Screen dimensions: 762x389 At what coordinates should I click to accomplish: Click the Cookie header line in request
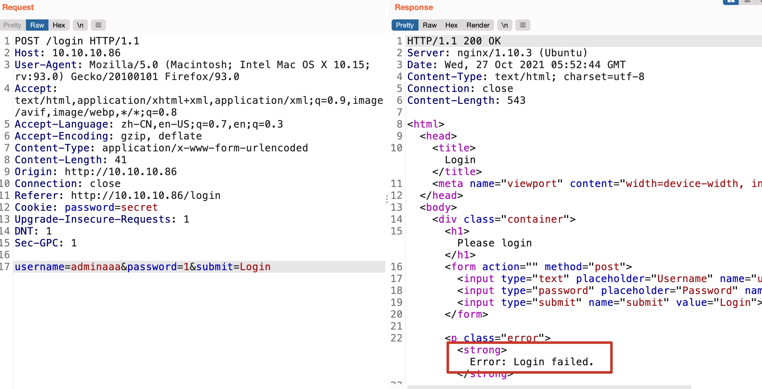click(86, 207)
